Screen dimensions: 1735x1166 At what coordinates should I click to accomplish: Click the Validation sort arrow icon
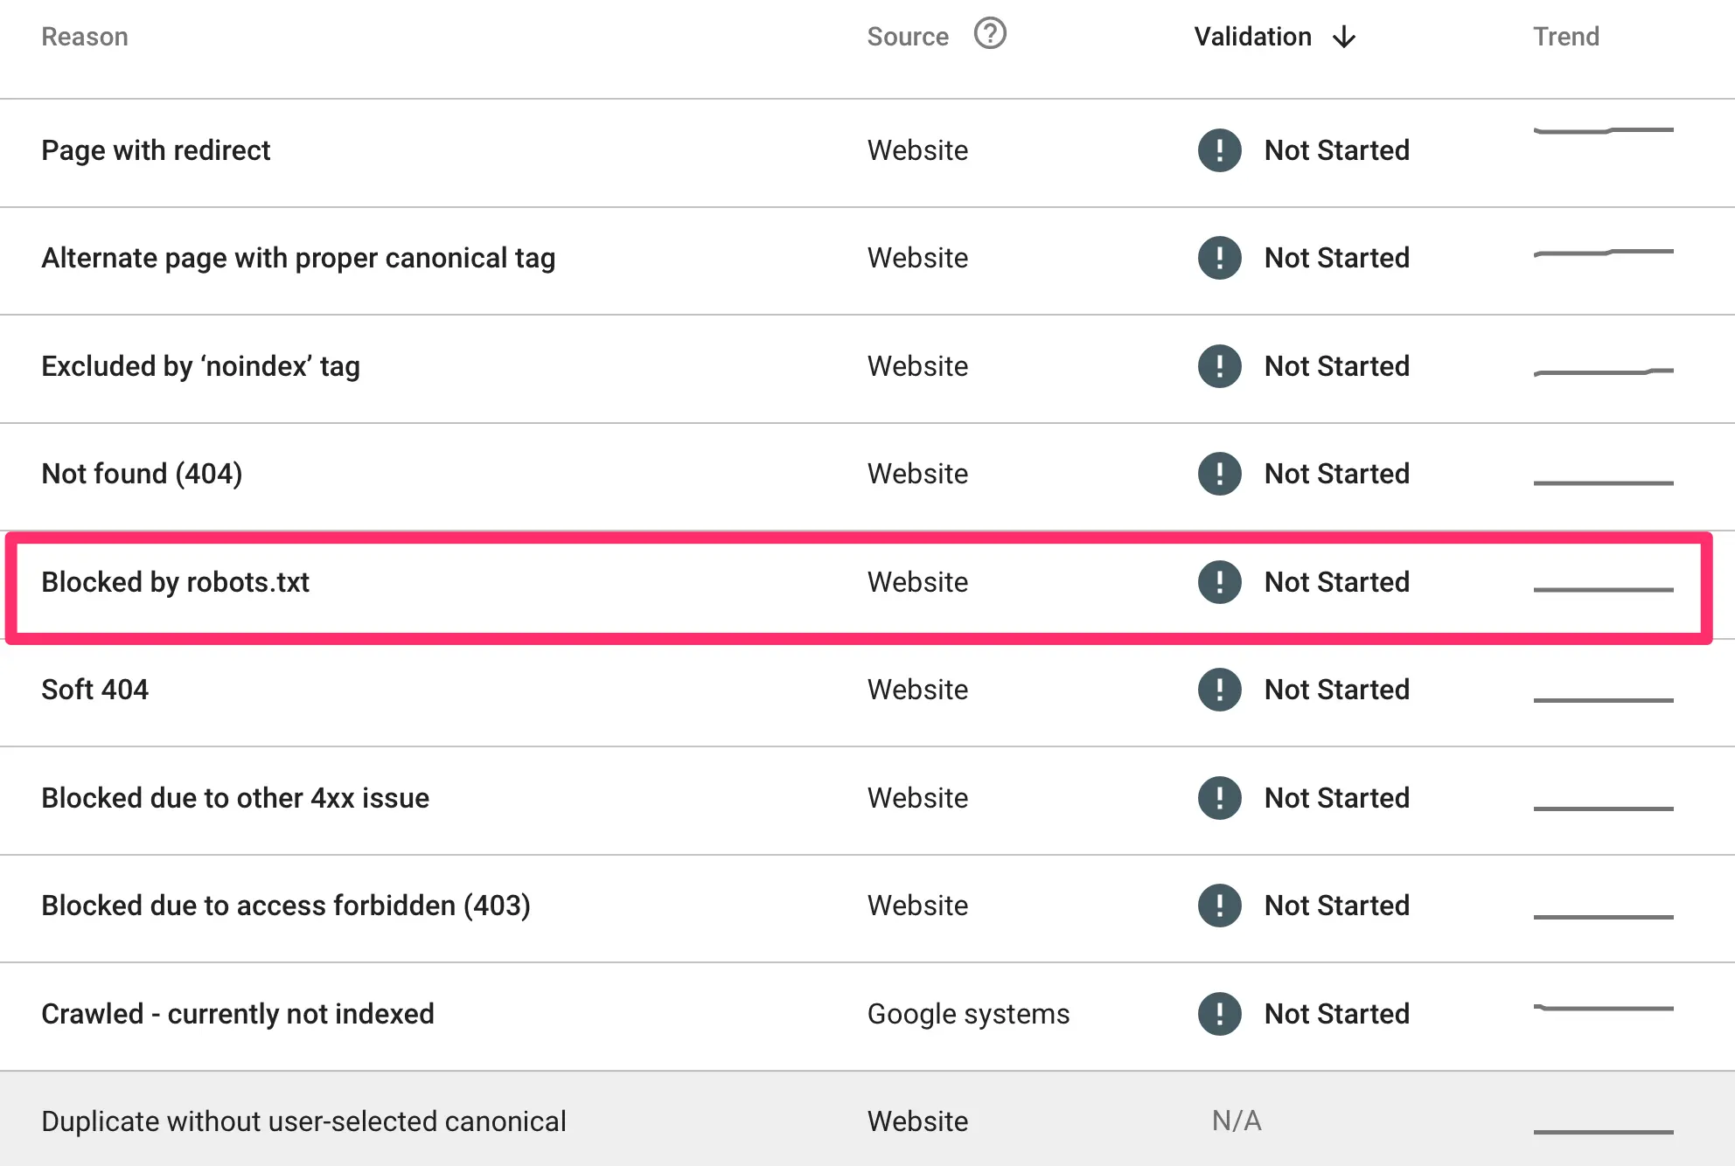point(1344,37)
